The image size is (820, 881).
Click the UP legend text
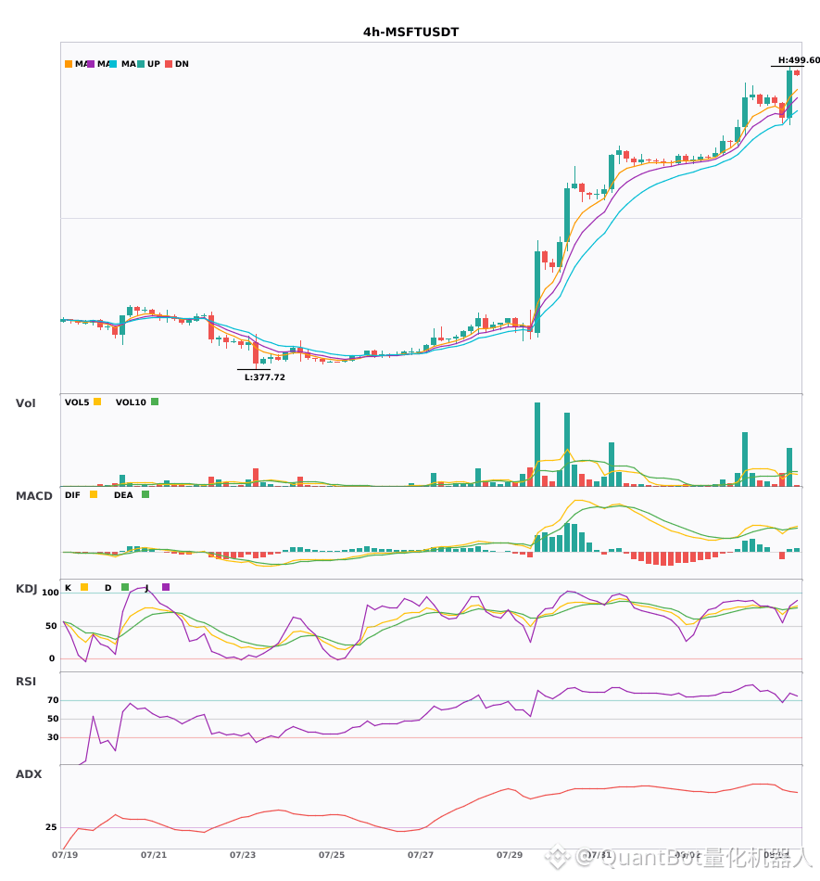point(154,64)
